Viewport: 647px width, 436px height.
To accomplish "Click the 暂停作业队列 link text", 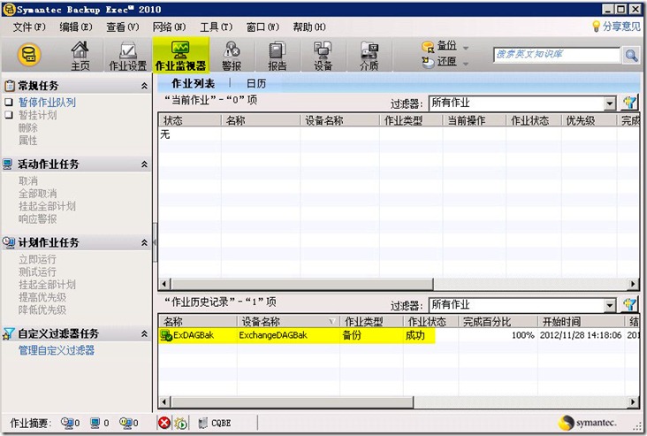I will (x=47, y=103).
